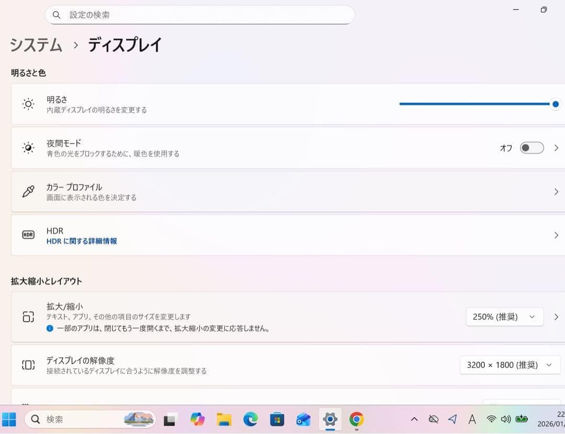Viewport: 565px width, 434px height.
Task: Open the Windows Start menu
Action: (9, 419)
